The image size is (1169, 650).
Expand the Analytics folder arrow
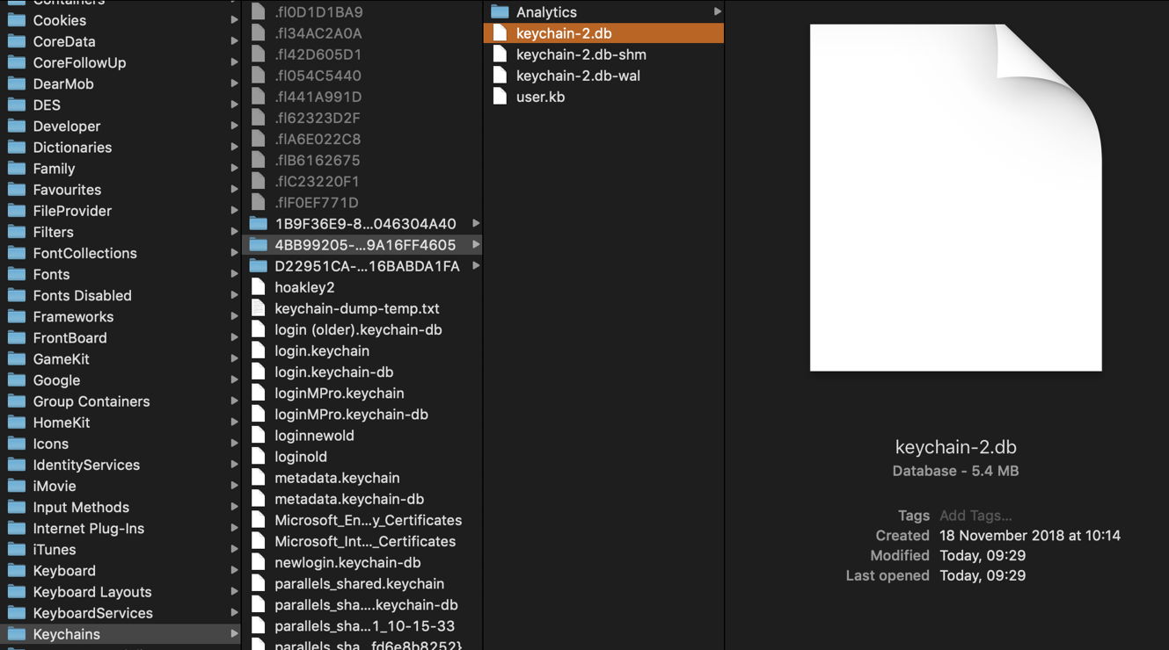(x=718, y=11)
